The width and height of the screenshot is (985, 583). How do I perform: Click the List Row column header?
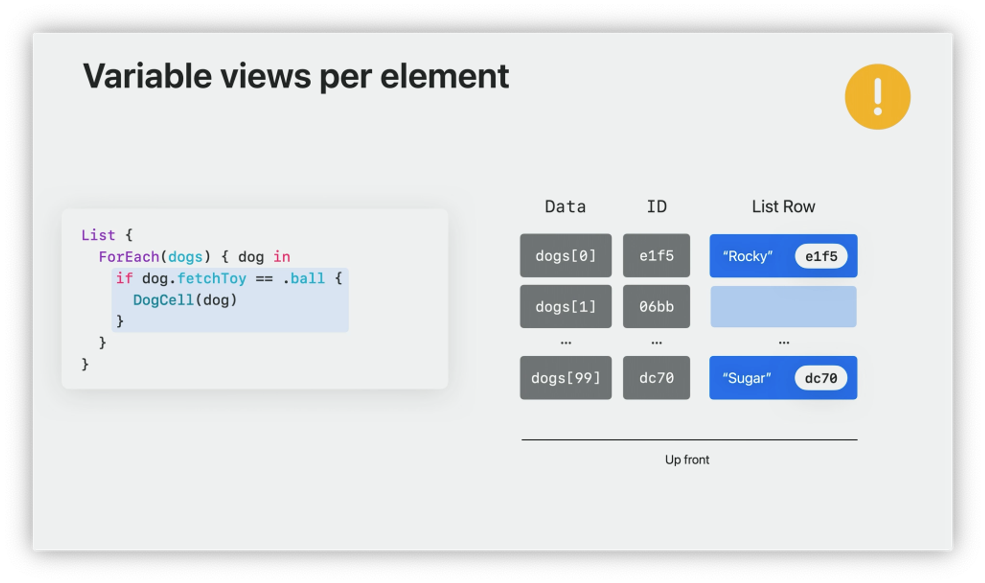point(783,206)
